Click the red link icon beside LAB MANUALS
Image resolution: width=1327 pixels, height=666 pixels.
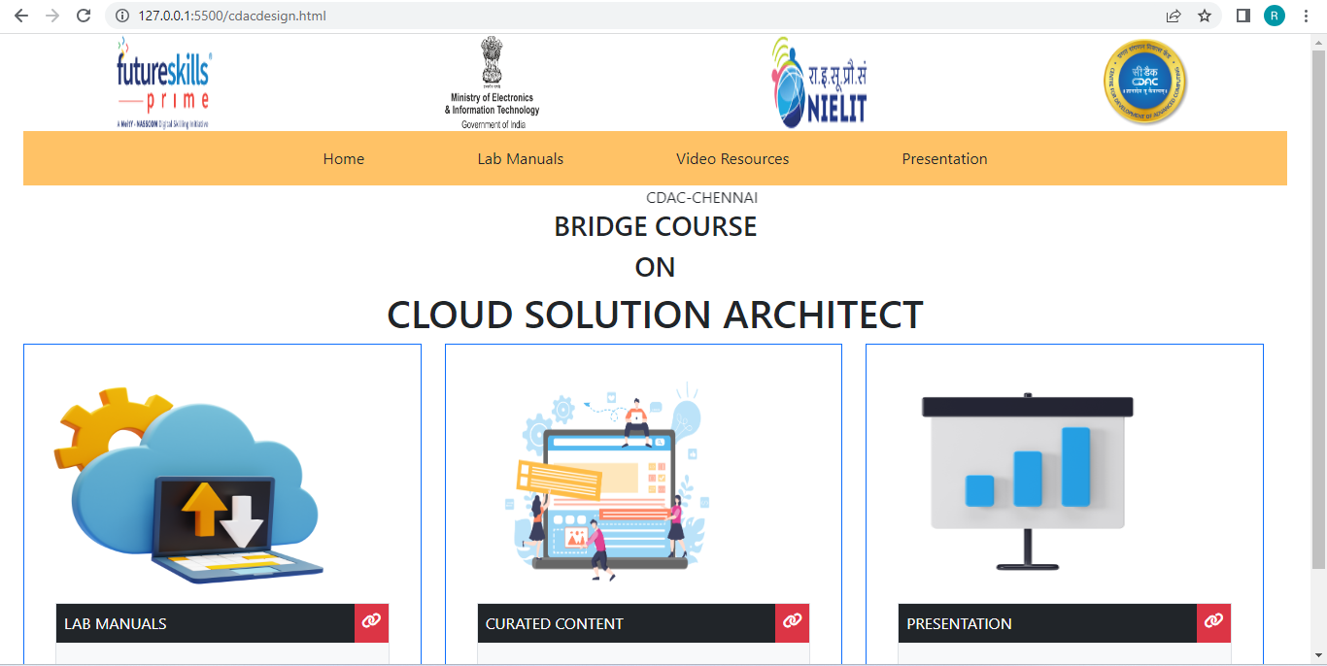tap(370, 623)
